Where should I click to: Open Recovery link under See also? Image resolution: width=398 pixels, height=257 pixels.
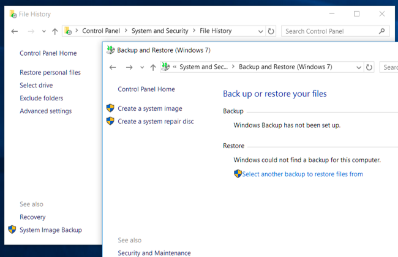pyautogui.click(x=32, y=217)
